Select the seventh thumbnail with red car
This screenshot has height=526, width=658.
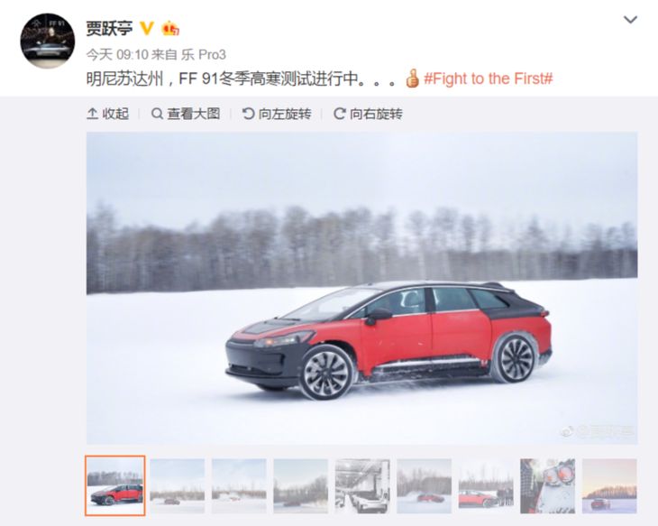pos(486,486)
